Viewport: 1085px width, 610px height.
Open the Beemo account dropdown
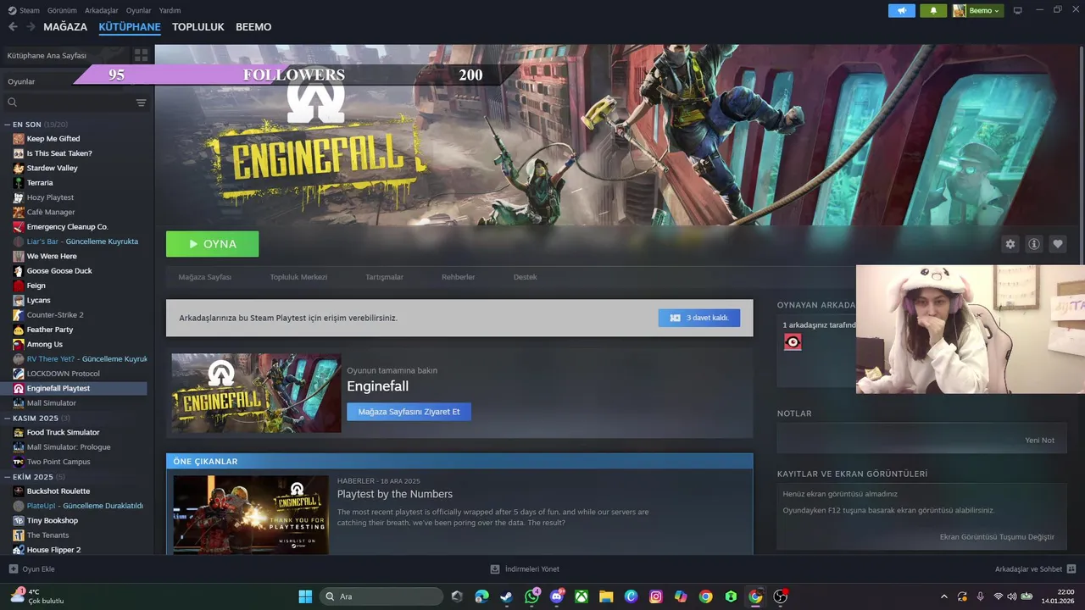click(x=977, y=10)
